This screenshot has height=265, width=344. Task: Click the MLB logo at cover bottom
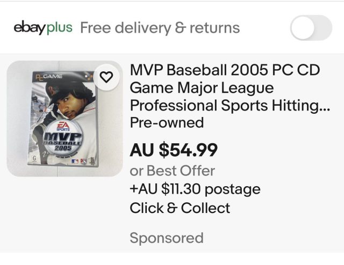point(75,160)
